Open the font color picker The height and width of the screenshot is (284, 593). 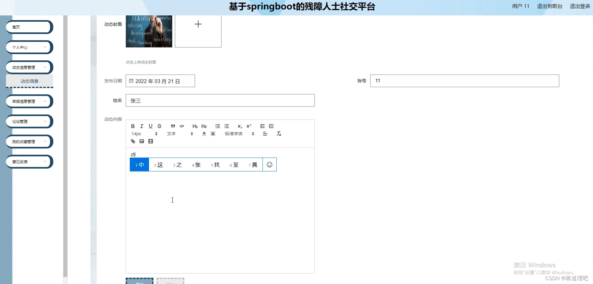coord(204,134)
